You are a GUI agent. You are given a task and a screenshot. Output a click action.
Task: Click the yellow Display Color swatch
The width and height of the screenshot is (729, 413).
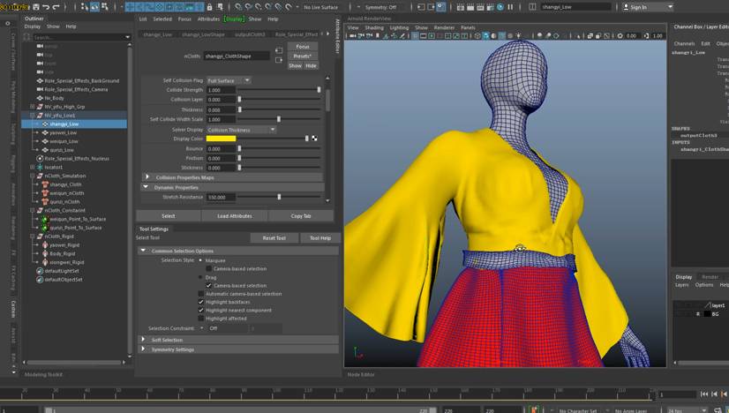[222, 139]
